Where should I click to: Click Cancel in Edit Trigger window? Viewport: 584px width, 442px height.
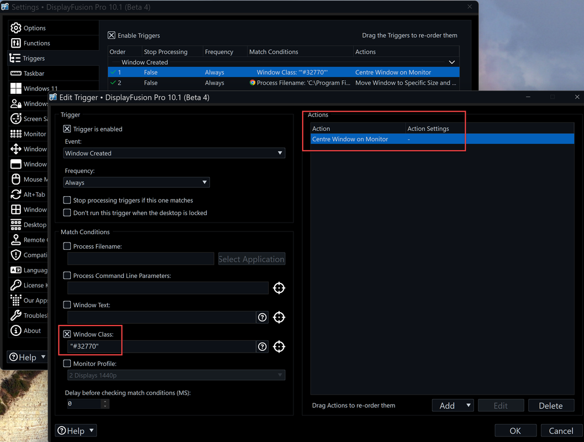pos(561,431)
